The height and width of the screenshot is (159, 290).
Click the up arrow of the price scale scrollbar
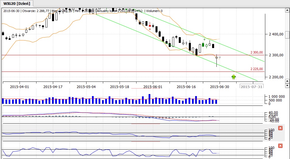[287, 11]
